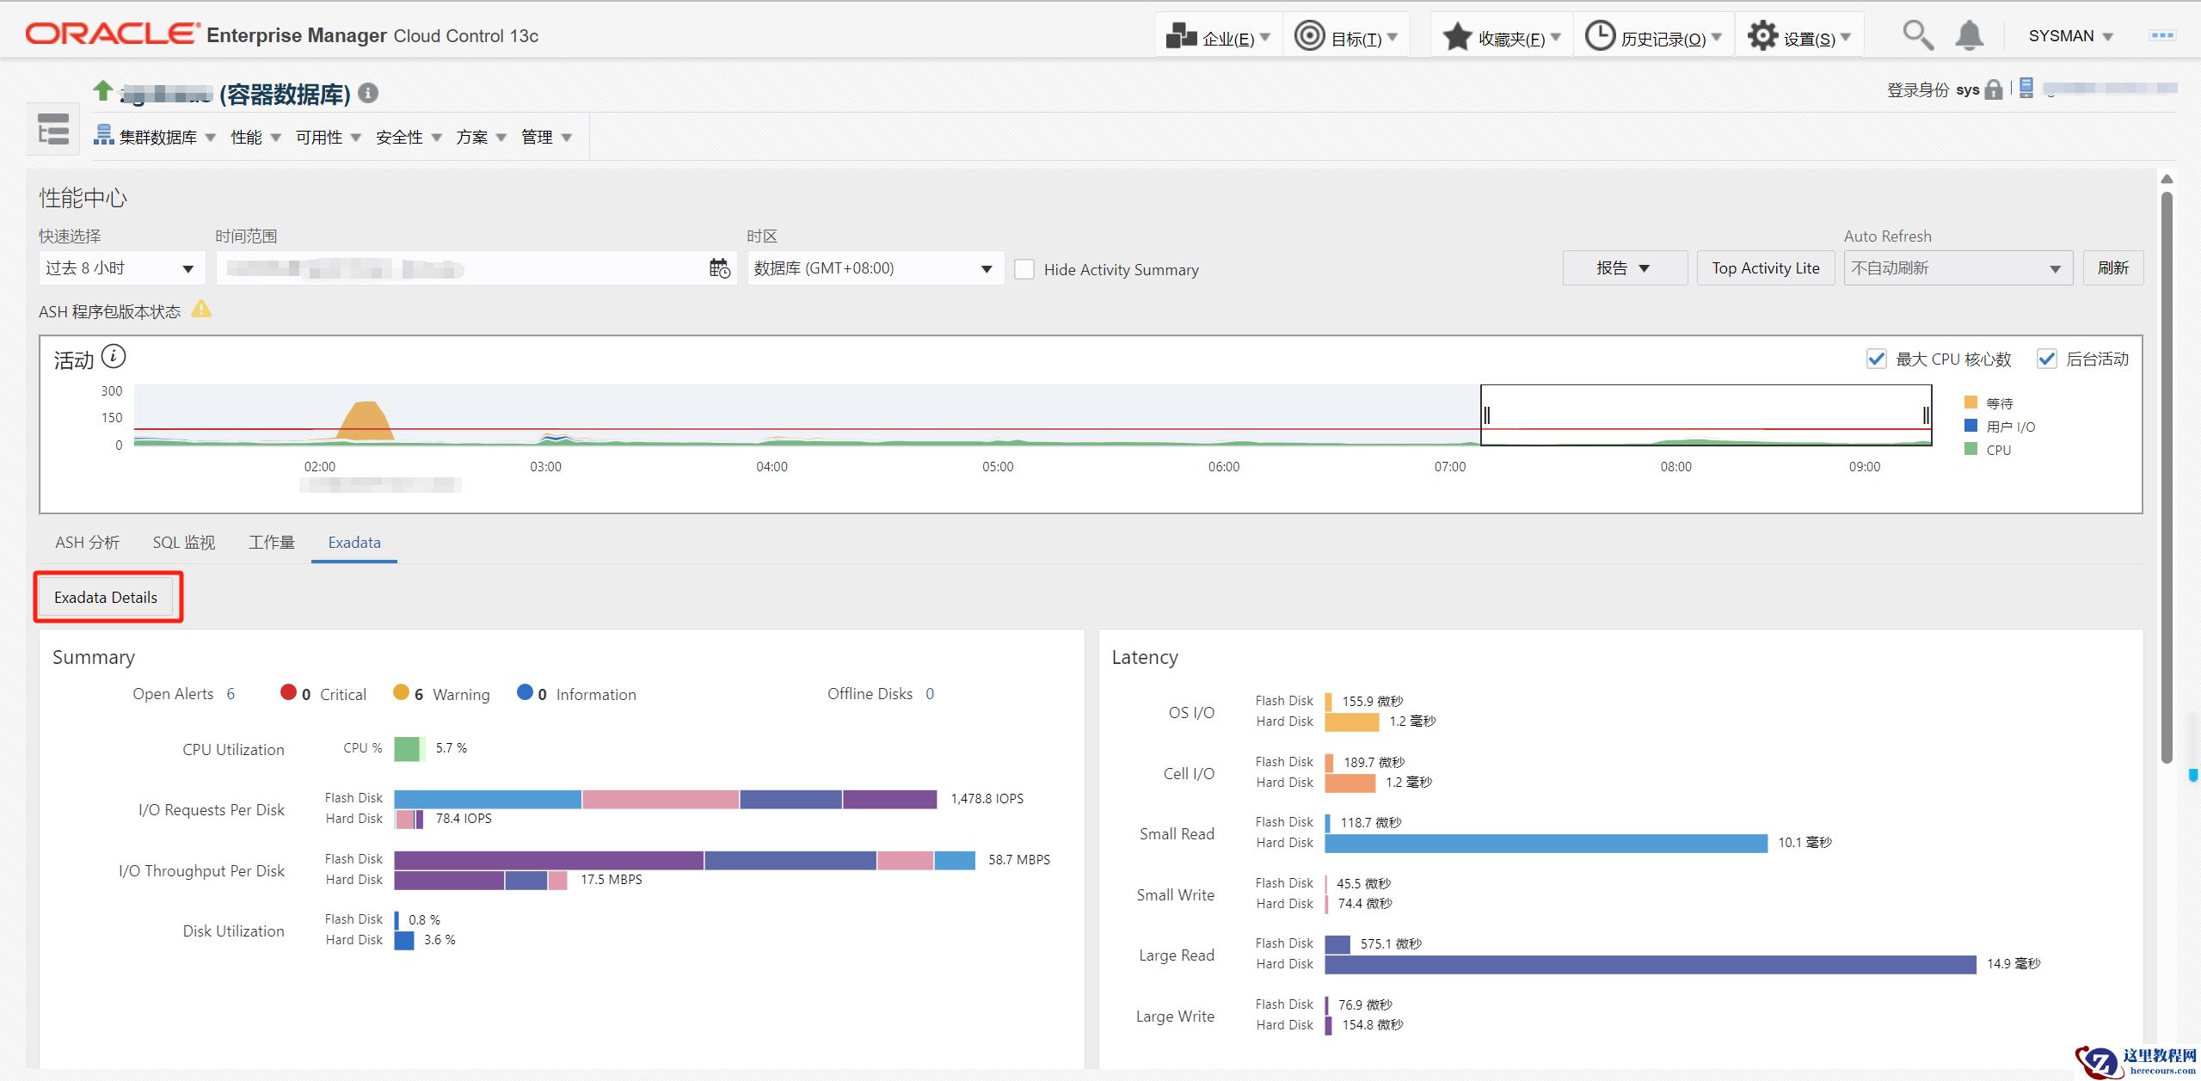Click the Top Activity Lite button
Screen dimensions: 2201x1081
[1765, 268]
